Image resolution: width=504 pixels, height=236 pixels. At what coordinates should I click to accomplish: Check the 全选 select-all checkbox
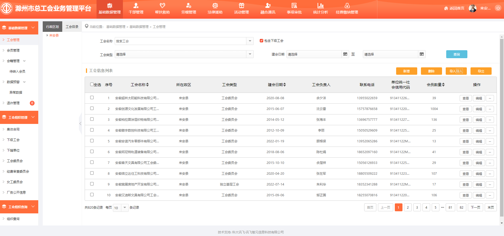[x=92, y=84]
